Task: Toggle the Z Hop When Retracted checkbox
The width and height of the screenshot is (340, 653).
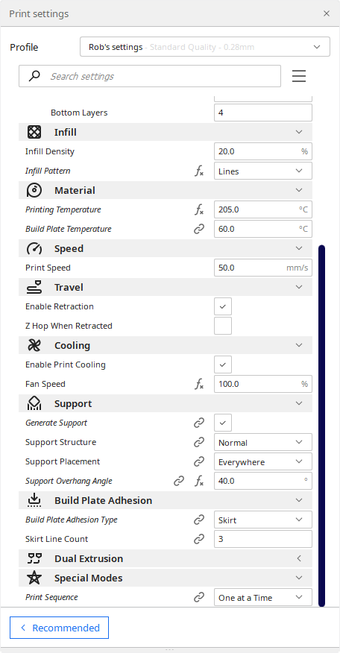Action: (x=223, y=326)
